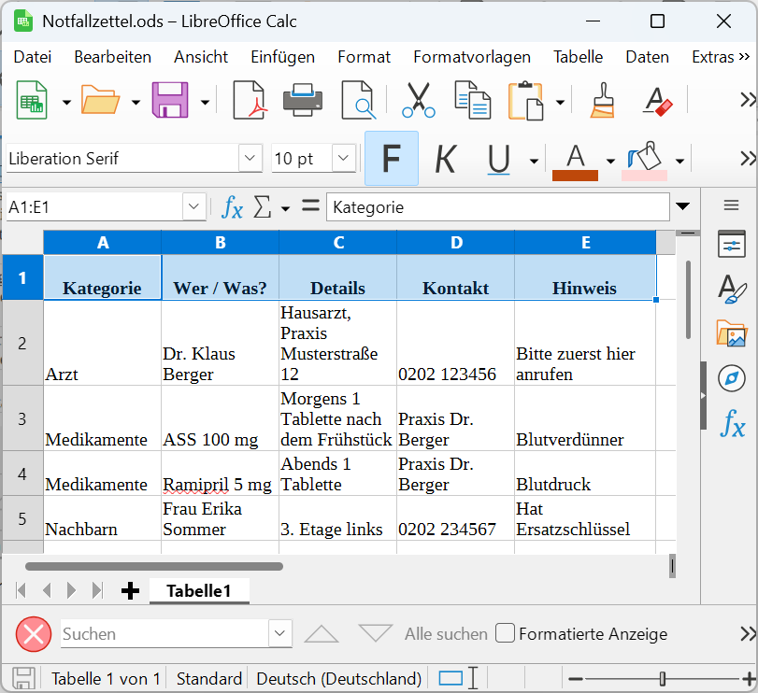Select the Tabelle1 sheet tab

click(x=198, y=590)
